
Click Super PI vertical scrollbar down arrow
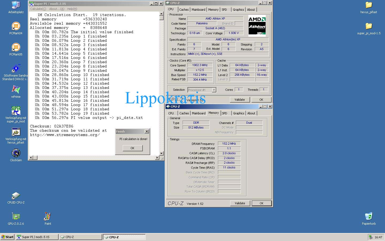pyautogui.click(x=161, y=153)
